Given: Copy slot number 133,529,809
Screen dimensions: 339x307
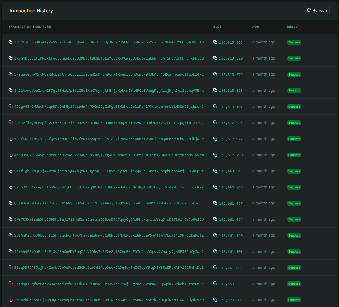Looking at the screenshot, I should (x=215, y=300).
